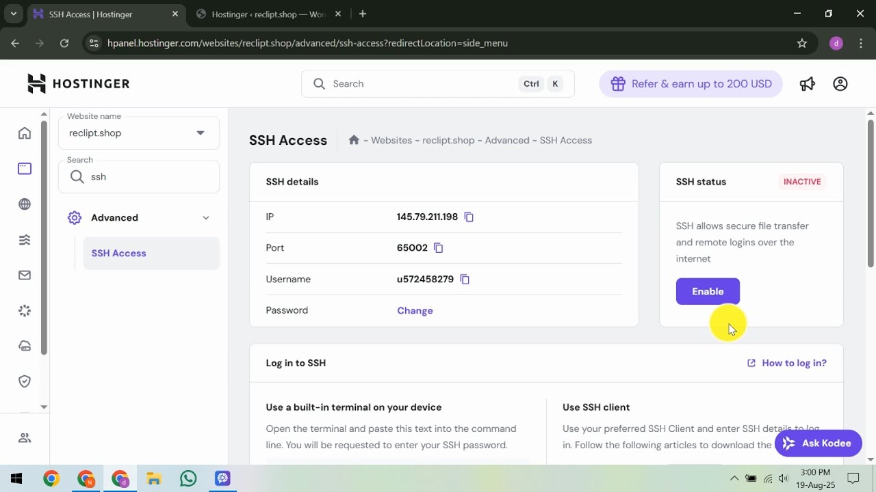Enable SSH access

tap(708, 291)
